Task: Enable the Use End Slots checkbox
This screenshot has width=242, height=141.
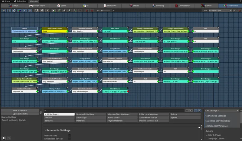Action: coord(70,136)
